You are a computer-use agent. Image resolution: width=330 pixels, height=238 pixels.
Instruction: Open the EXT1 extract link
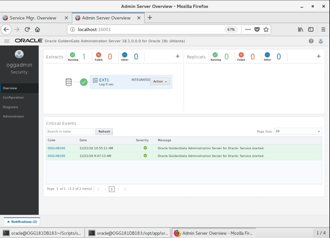click(x=104, y=80)
